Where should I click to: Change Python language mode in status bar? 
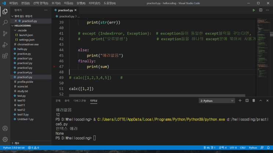point(253,148)
